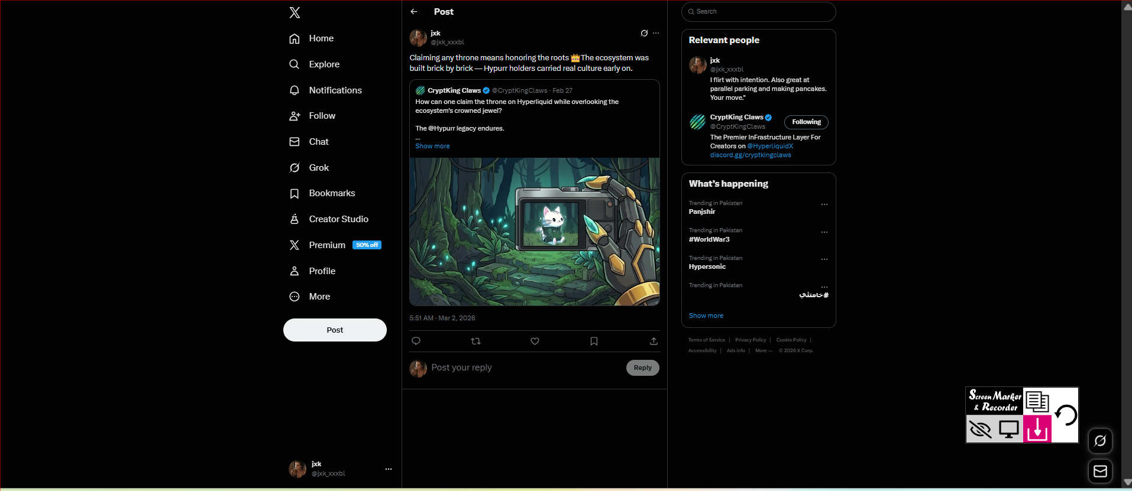Toggle Following for CryptKing Claws
The height and width of the screenshot is (491, 1132).
[x=806, y=122]
